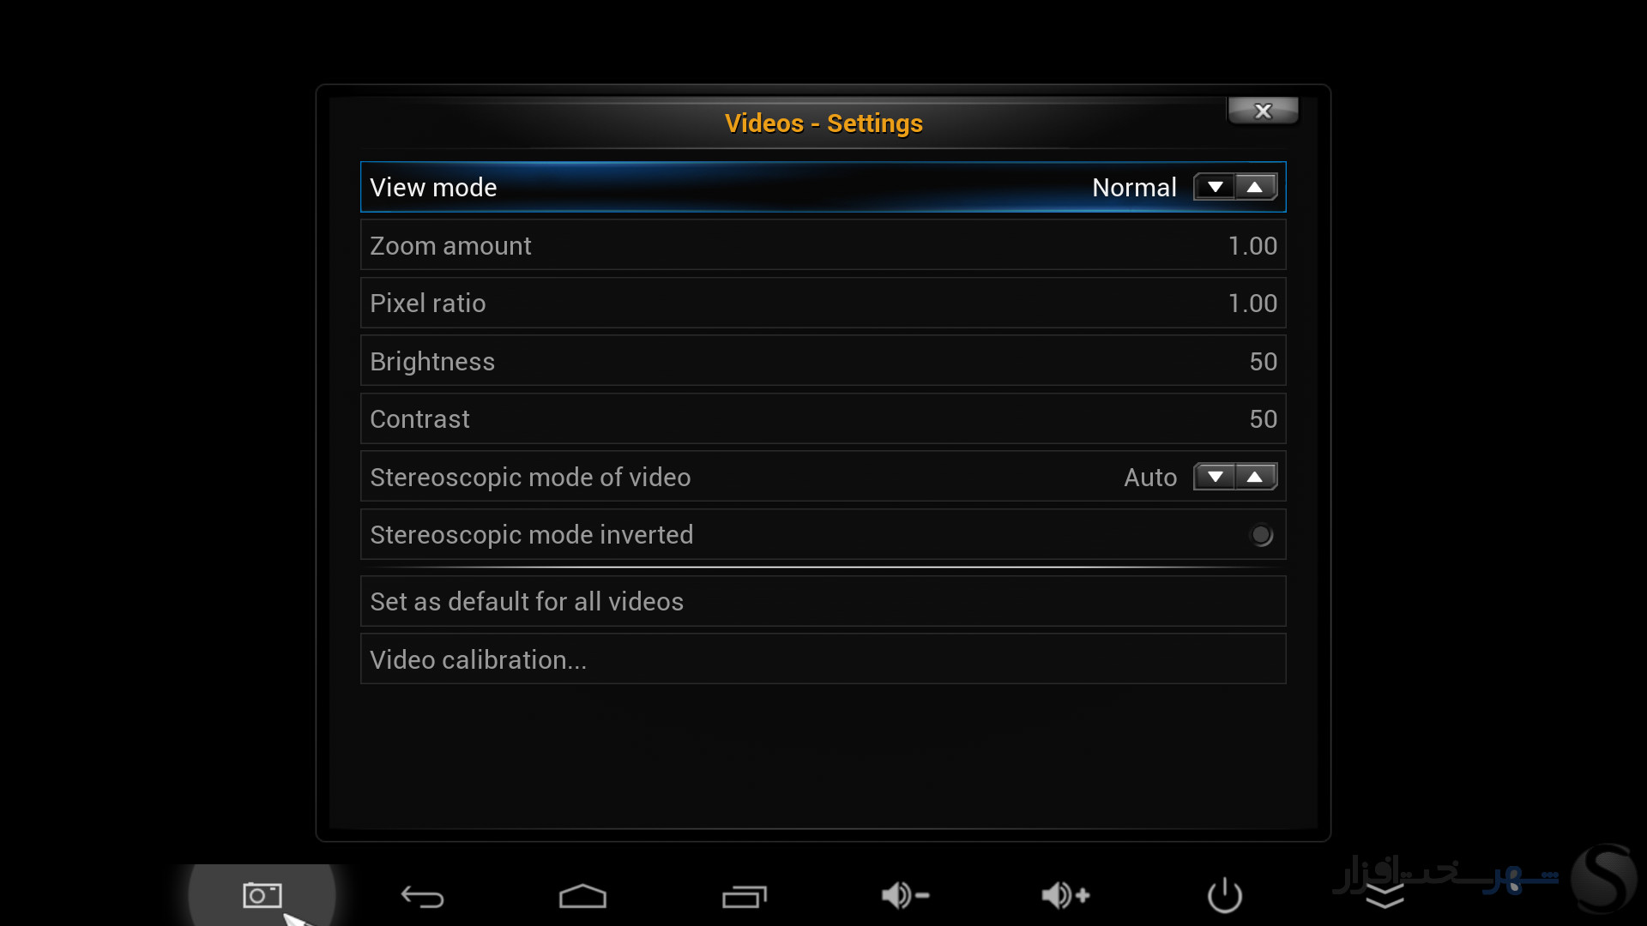Select the Stereoscopic mode of video row
1647x926 pixels.
click(823, 477)
